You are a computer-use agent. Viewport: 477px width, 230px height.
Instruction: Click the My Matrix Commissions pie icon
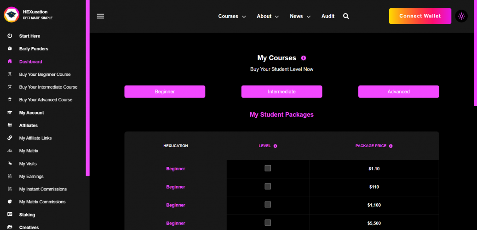click(10, 201)
